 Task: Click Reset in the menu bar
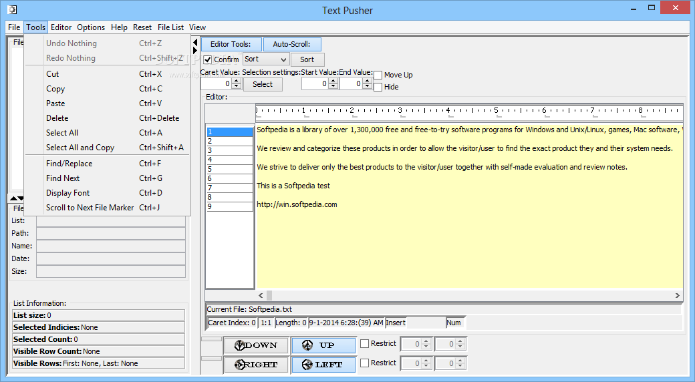click(142, 27)
